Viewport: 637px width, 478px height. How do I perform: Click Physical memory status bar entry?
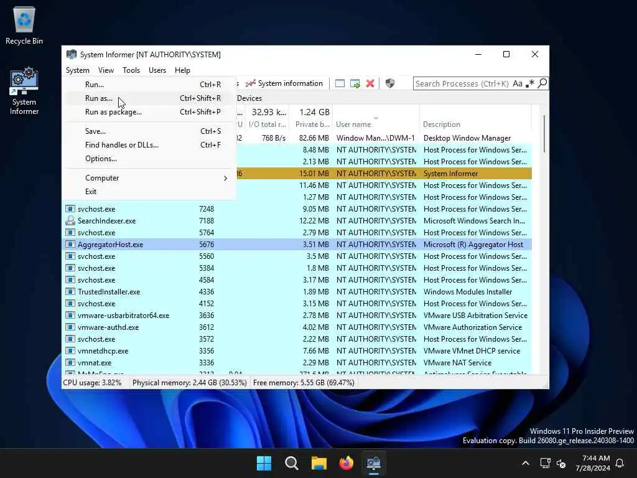[189, 383]
